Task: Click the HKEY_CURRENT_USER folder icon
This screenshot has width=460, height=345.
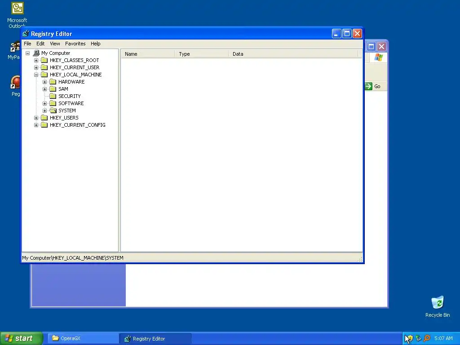Action: click(44, 67)
